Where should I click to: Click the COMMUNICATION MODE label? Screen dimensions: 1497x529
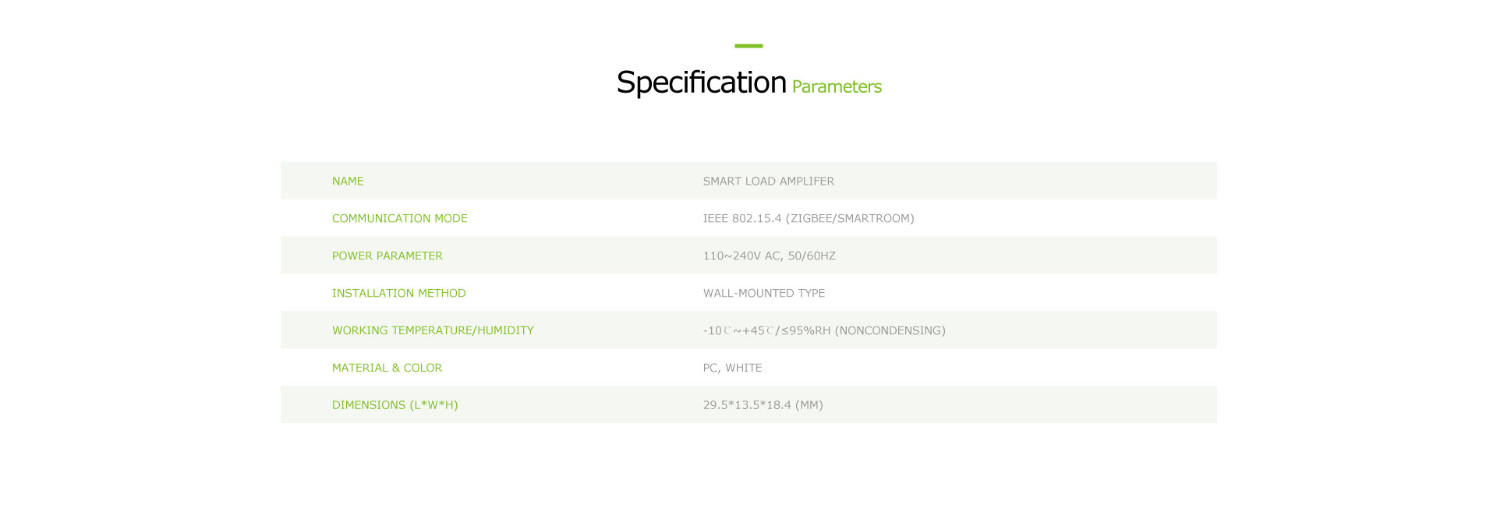click(400, 218)
